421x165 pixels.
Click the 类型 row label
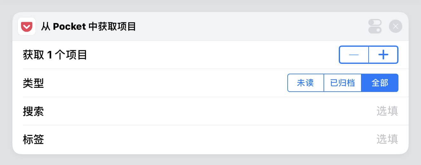point(33,83)
